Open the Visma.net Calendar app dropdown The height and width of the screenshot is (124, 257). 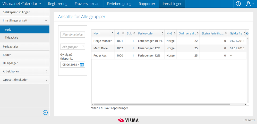(22, 4)
